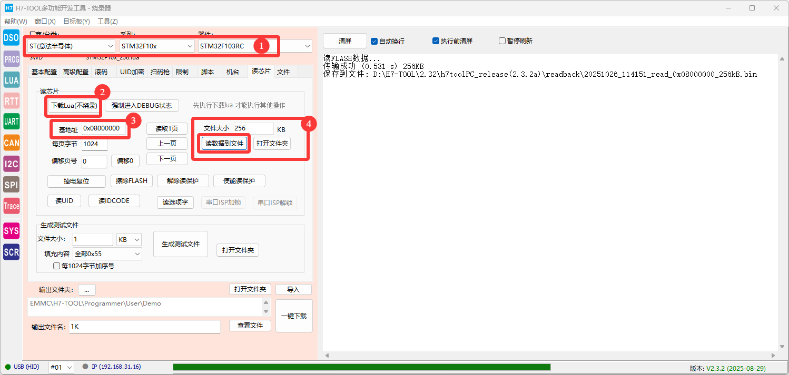Open the 全部0x55 fill content dropdown

[107, 254]
